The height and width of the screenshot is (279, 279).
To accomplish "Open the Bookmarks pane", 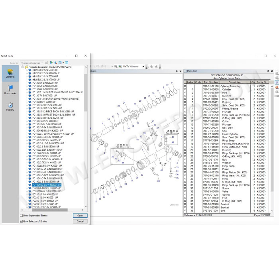I will pyautogui.click(x=10, y=90).
